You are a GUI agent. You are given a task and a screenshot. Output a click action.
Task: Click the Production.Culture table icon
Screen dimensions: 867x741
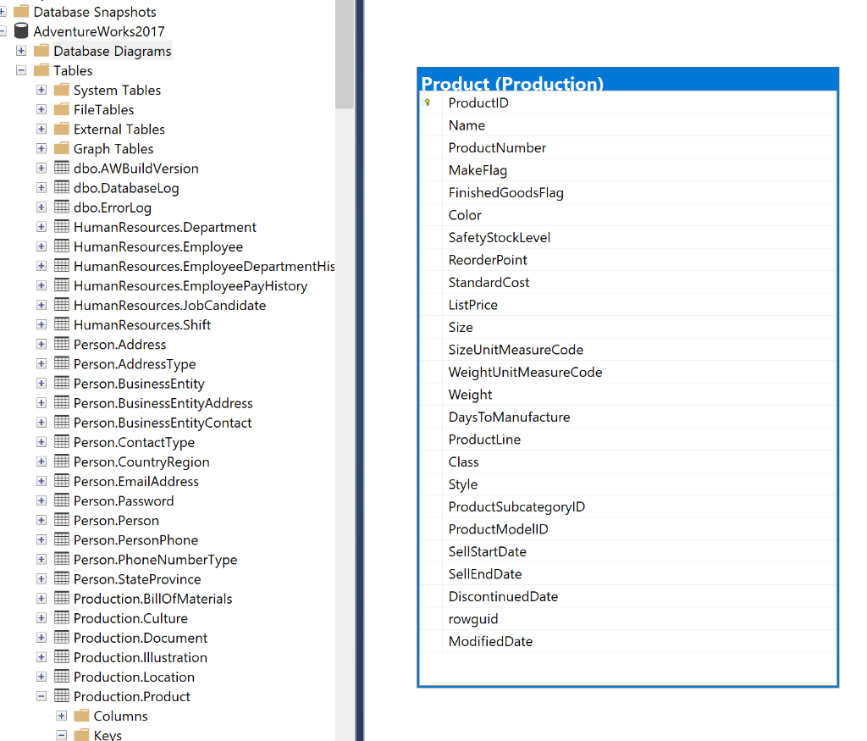tap(61, 617)
